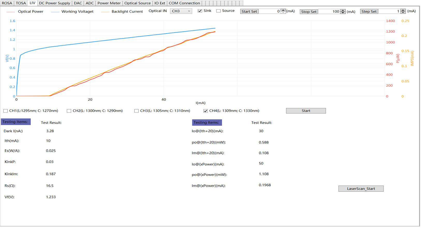Select the Im@(Ith+20) value 0.108
Screen dimensions: 421x228
pos(264,153)
